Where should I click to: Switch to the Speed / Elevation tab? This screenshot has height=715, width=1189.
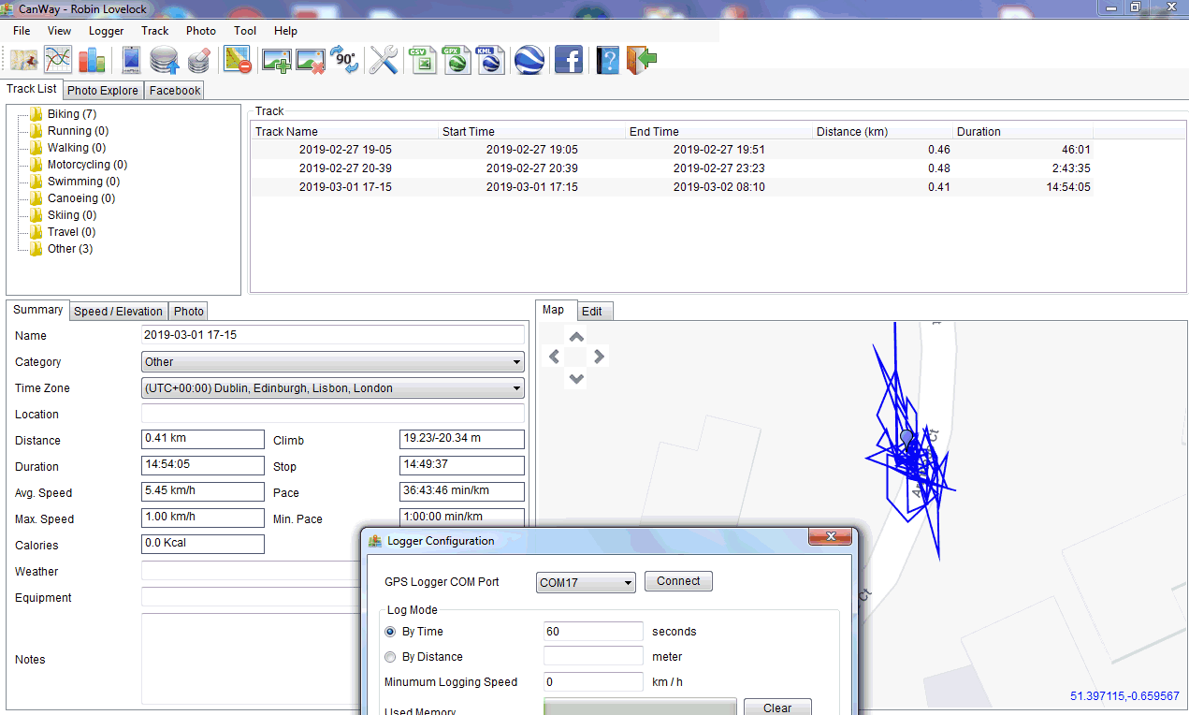pos(118,312)
